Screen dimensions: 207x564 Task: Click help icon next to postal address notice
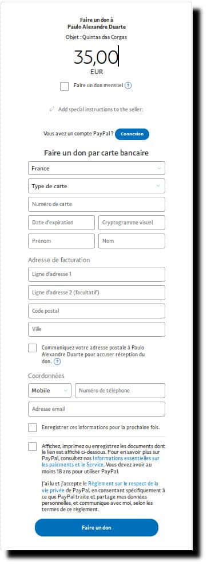click(x=57, y=361)
